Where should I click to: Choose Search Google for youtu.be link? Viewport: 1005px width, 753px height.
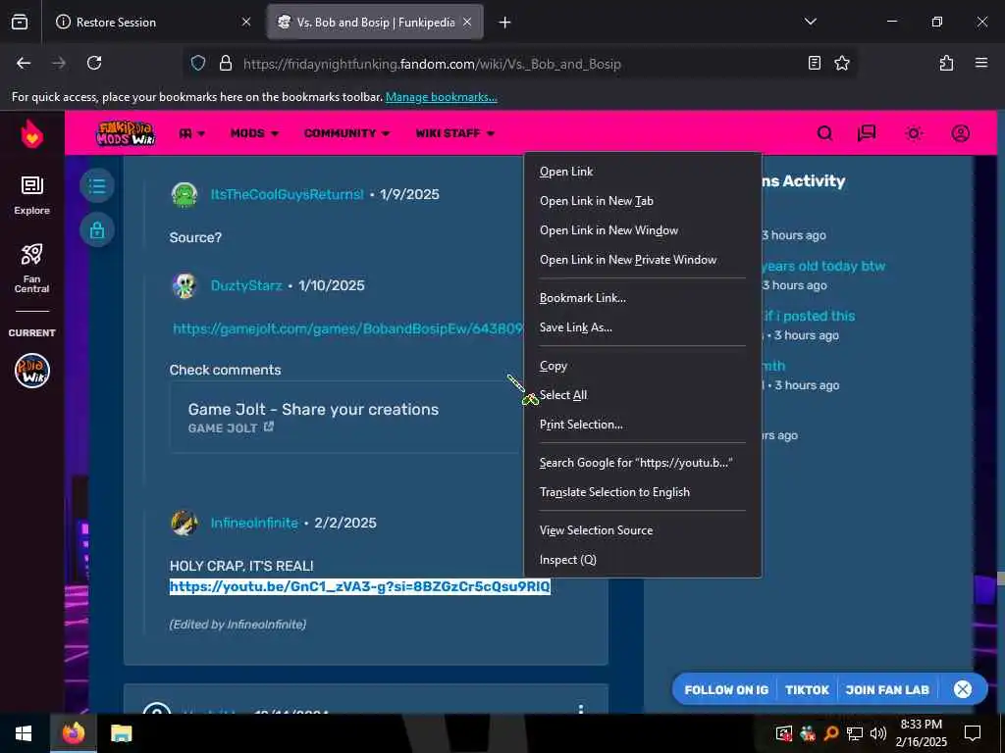tap(643, 463)
